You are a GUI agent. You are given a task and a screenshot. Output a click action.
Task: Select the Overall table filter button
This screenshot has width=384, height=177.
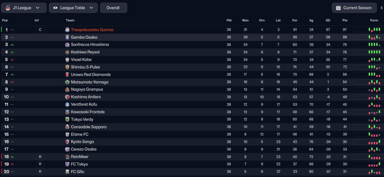tap(113, 8)
